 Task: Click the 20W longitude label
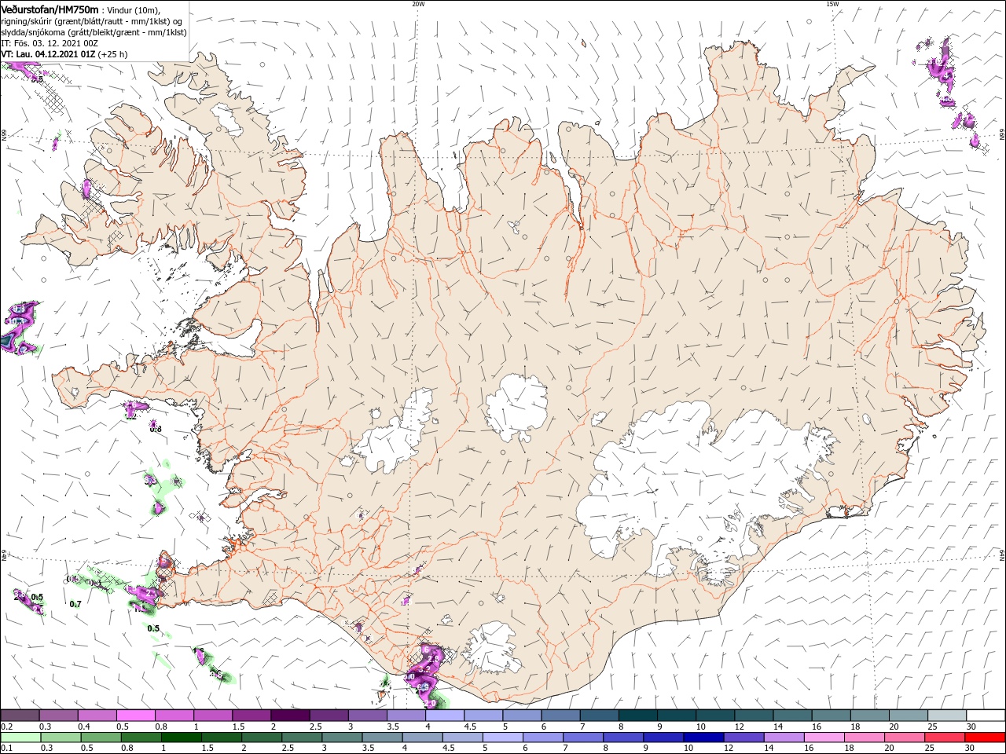[418, 4]
